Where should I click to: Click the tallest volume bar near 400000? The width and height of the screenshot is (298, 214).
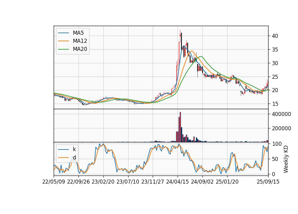point(180,127)
